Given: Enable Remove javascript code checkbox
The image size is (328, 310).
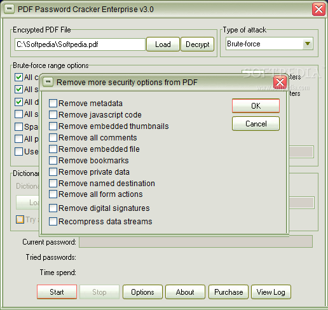Looking at the screenshot, I should tap(53, 115).
